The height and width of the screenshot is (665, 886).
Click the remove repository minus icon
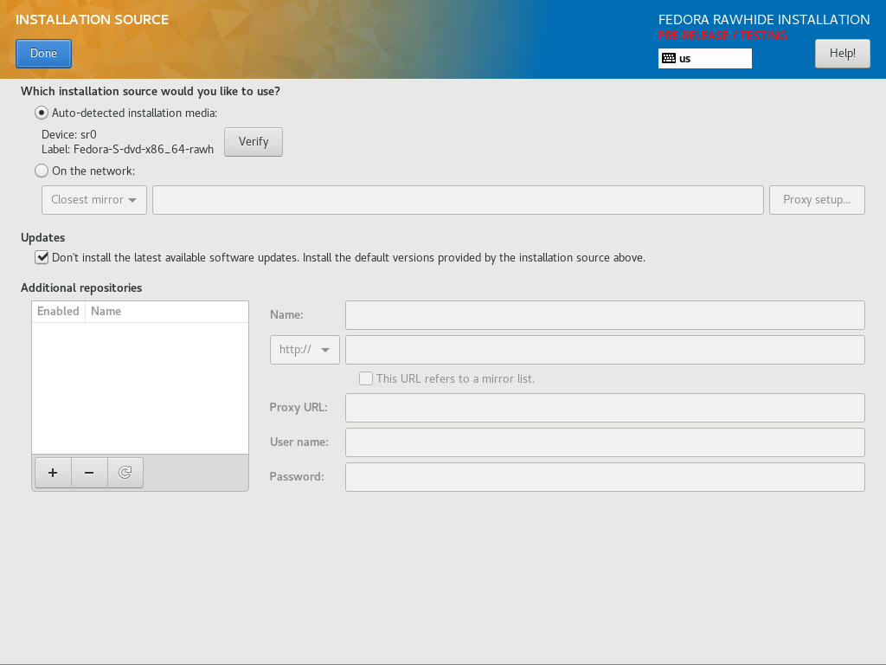coord(89,473)
